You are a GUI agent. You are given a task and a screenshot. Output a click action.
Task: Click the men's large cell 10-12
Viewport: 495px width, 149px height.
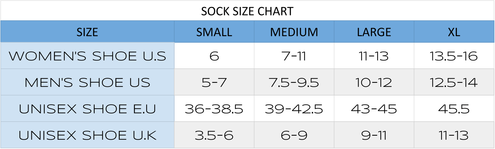(374, 83)
